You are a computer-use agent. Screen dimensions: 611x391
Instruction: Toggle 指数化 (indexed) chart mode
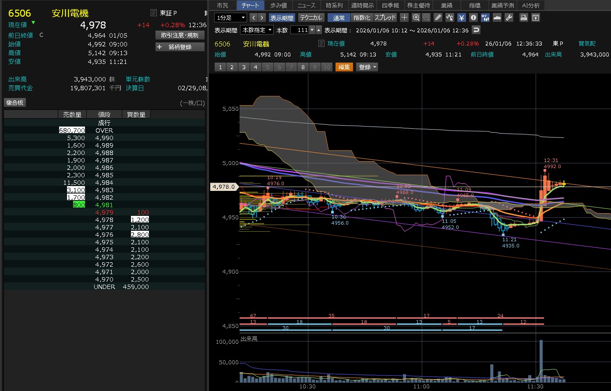pos(362,18)
